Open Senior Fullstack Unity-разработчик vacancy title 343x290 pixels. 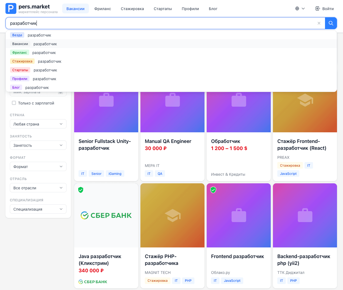[105, 145]
